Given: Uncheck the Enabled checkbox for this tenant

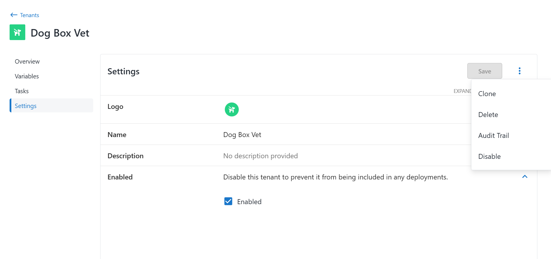Looking at the screenshot, I should pos(228,201).
